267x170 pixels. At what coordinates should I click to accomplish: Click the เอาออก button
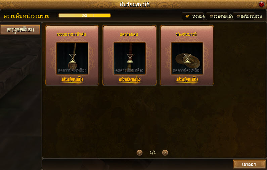point(249,164)
